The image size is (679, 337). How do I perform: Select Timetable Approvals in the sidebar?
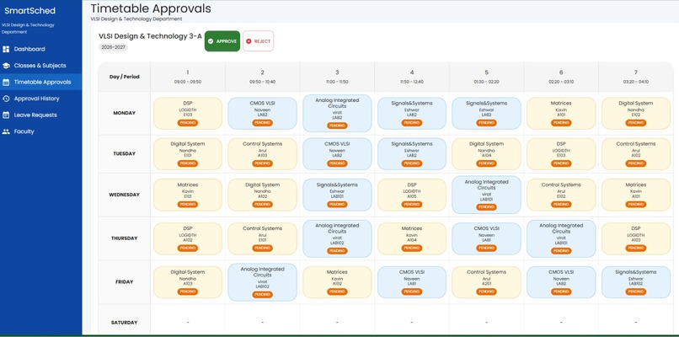(x=40, y=82)
